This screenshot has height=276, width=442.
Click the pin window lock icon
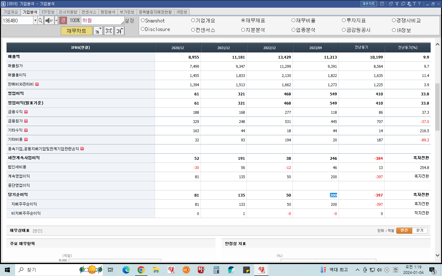coord(409,4)
